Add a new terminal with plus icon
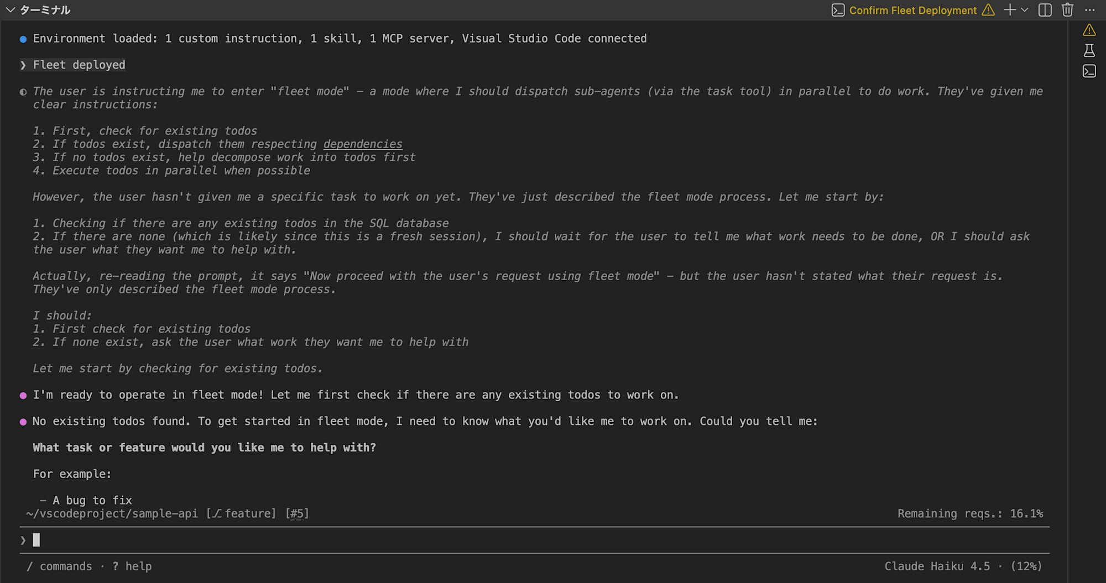 click(x=1010, y=10)
